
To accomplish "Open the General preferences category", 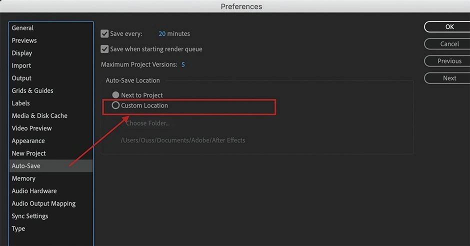I will tap(23, 28).
